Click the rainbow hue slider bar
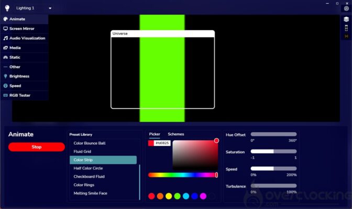This screenshot has height=209, width=352. [182, 175]
